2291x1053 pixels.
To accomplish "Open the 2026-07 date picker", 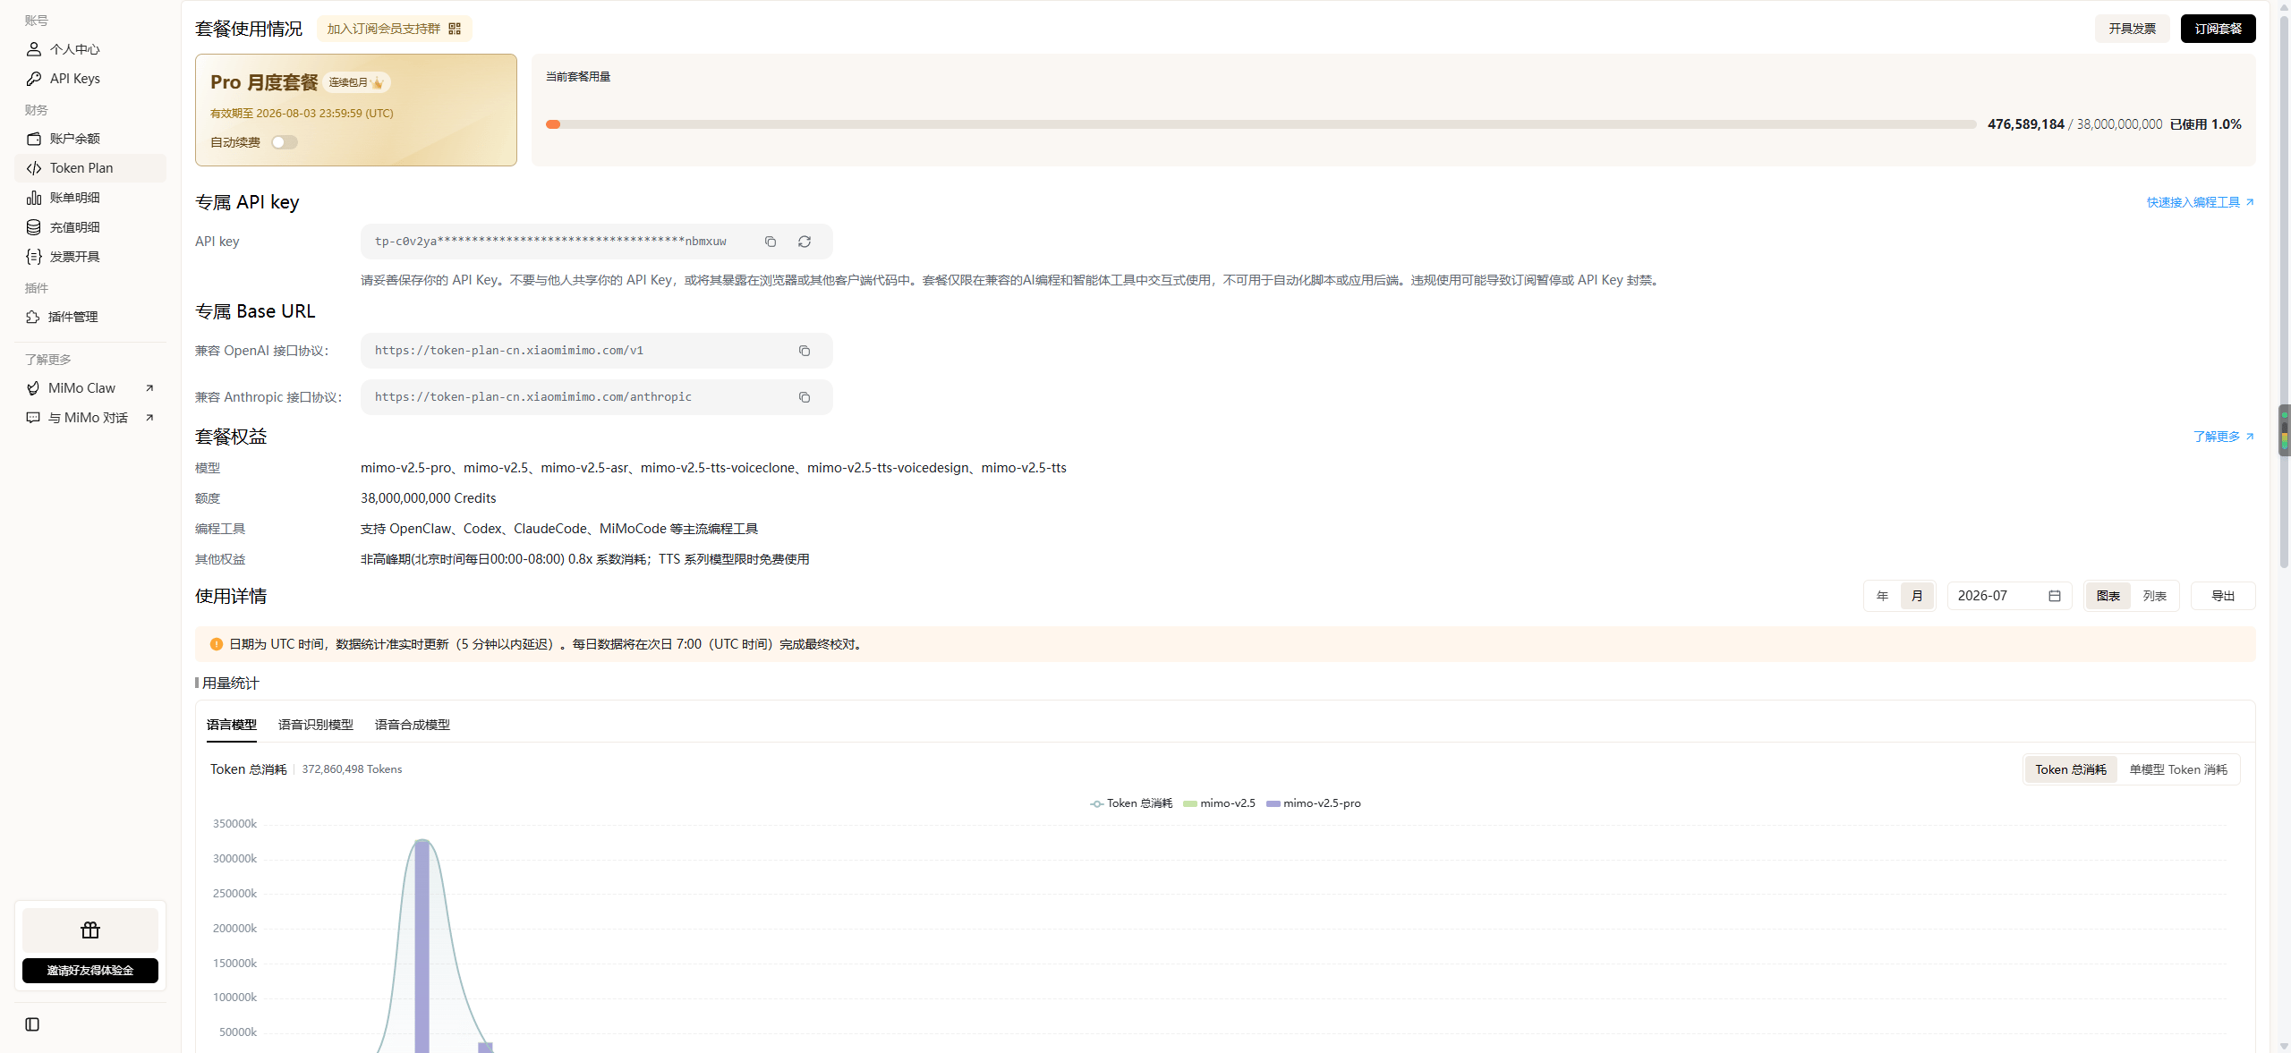I will pyautogui.click(x=2009, y=596).
